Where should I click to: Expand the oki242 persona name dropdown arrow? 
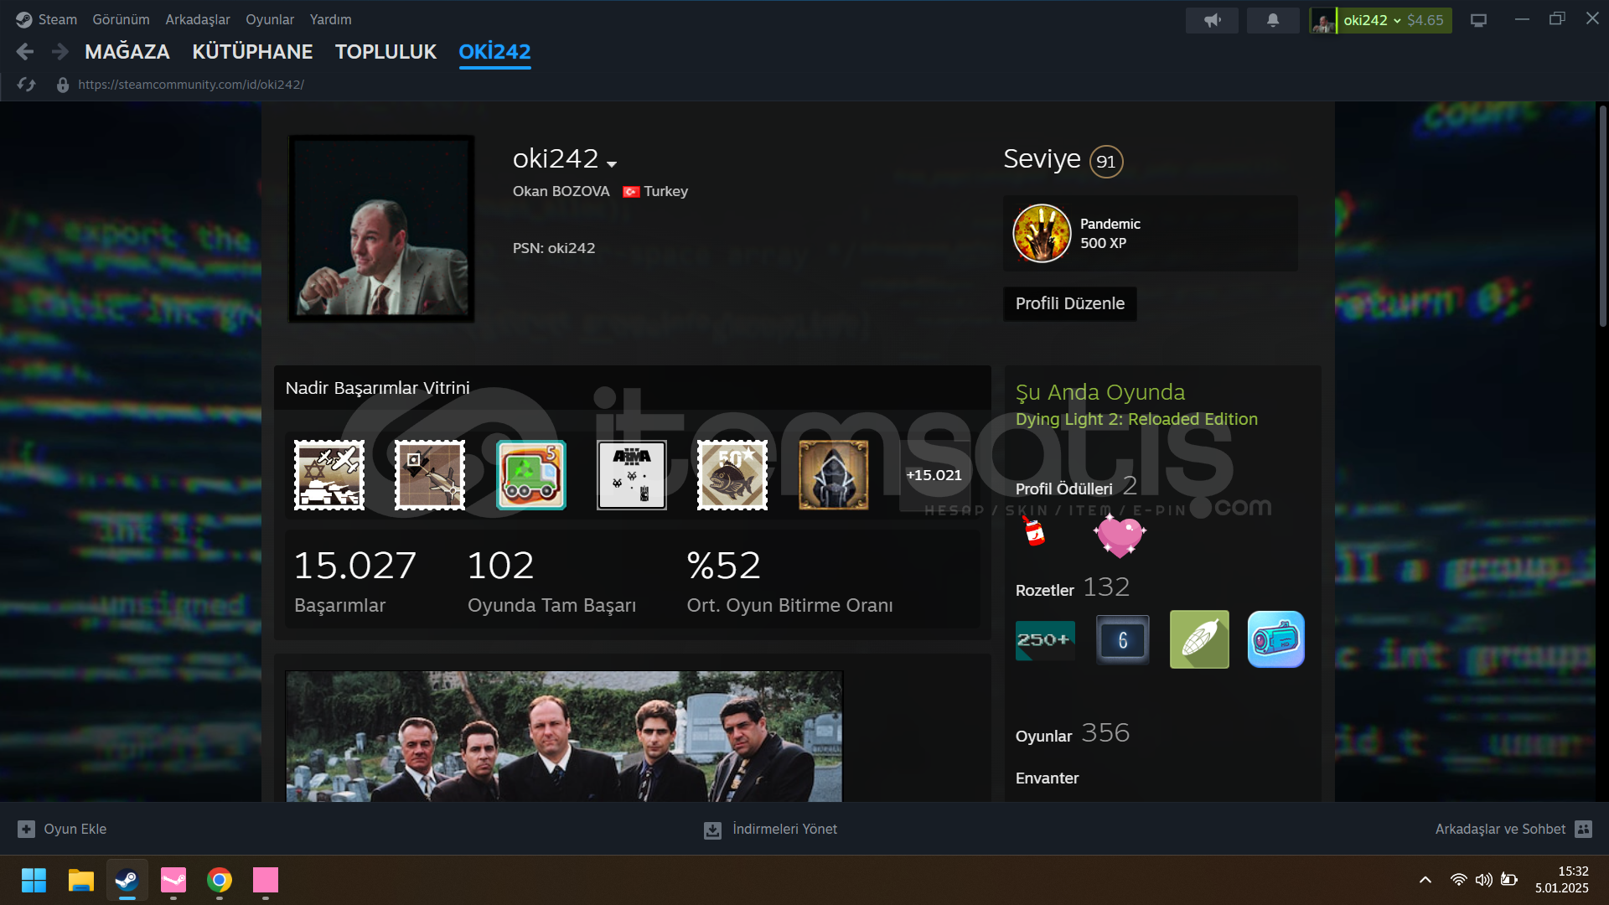tap(612, 164)
